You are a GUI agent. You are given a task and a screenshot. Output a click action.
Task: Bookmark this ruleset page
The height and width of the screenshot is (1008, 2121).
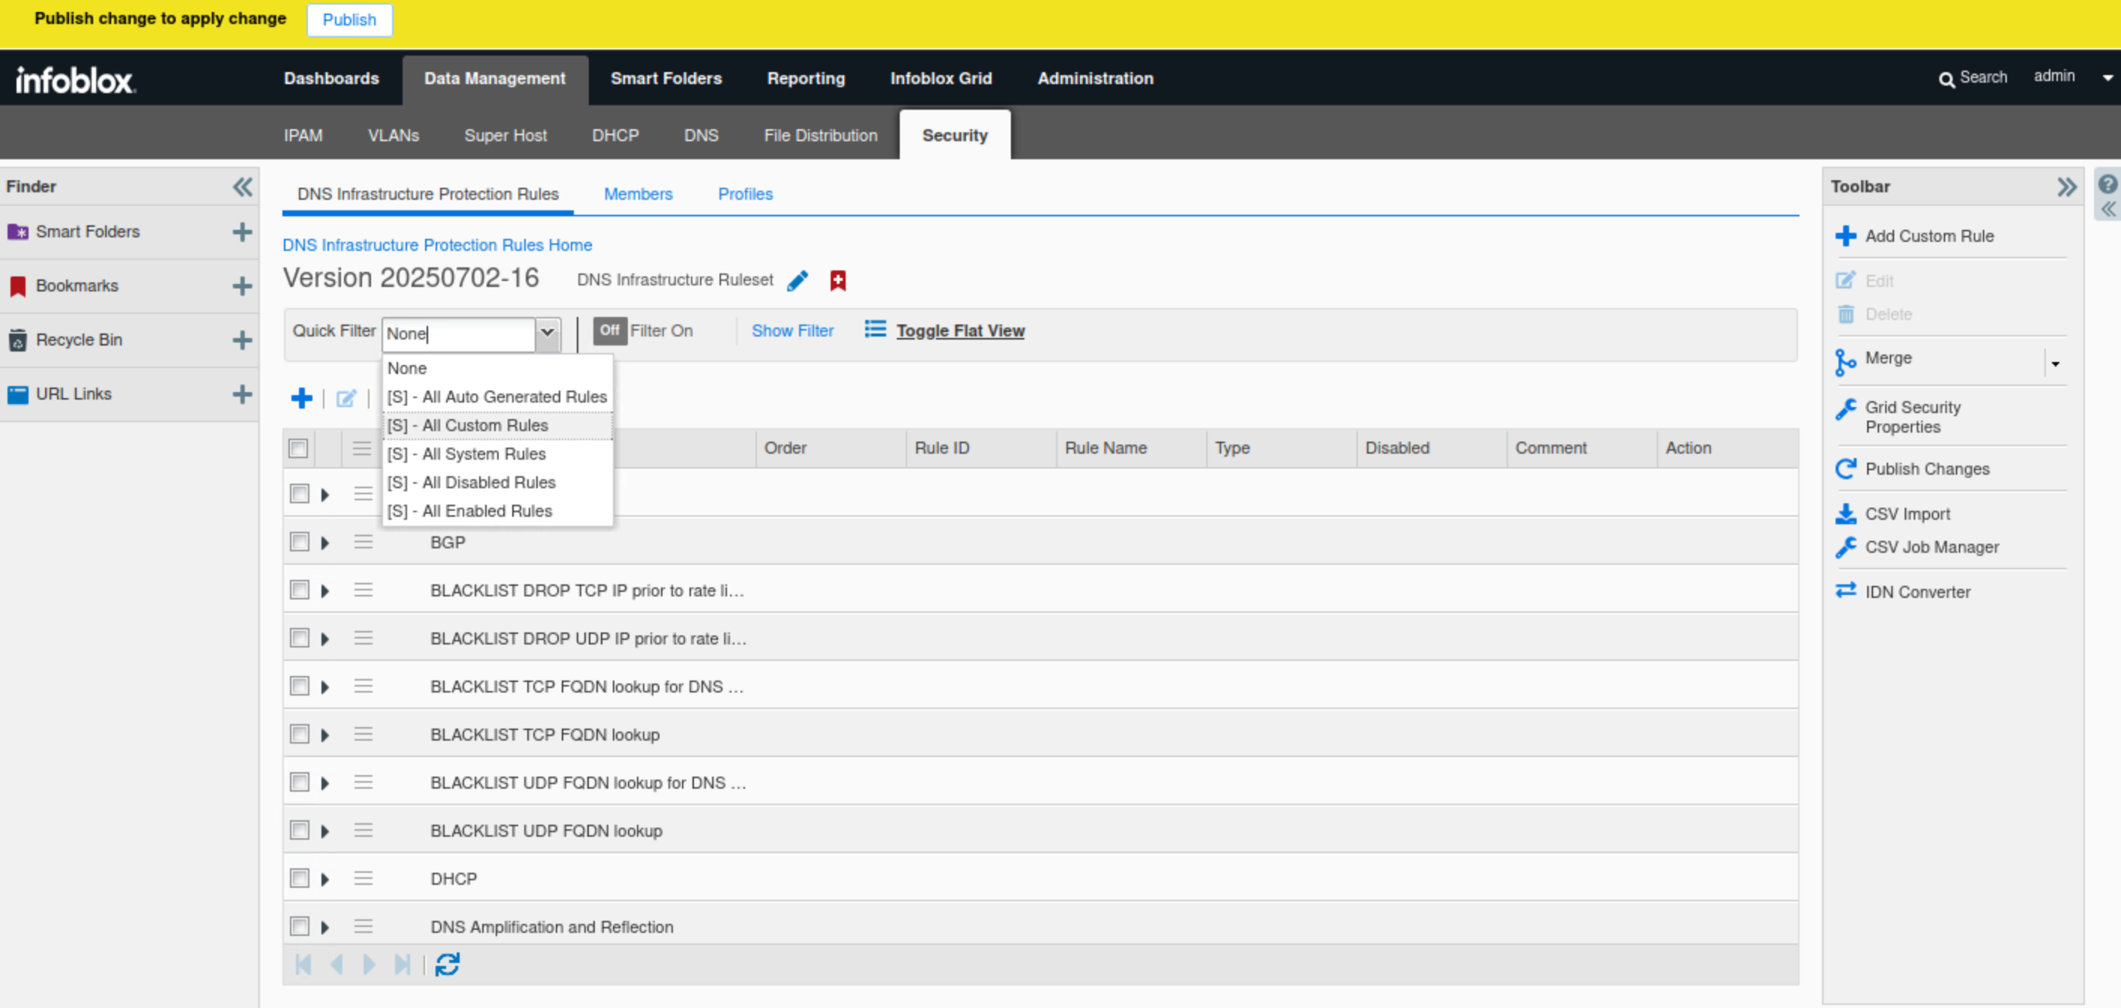pyautogui.click(x=838, y=281)
